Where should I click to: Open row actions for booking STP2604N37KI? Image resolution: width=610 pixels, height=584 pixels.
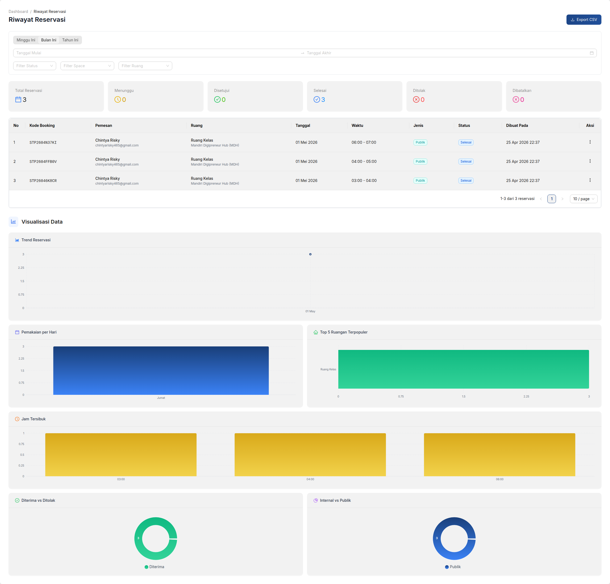tap(590, 142)
